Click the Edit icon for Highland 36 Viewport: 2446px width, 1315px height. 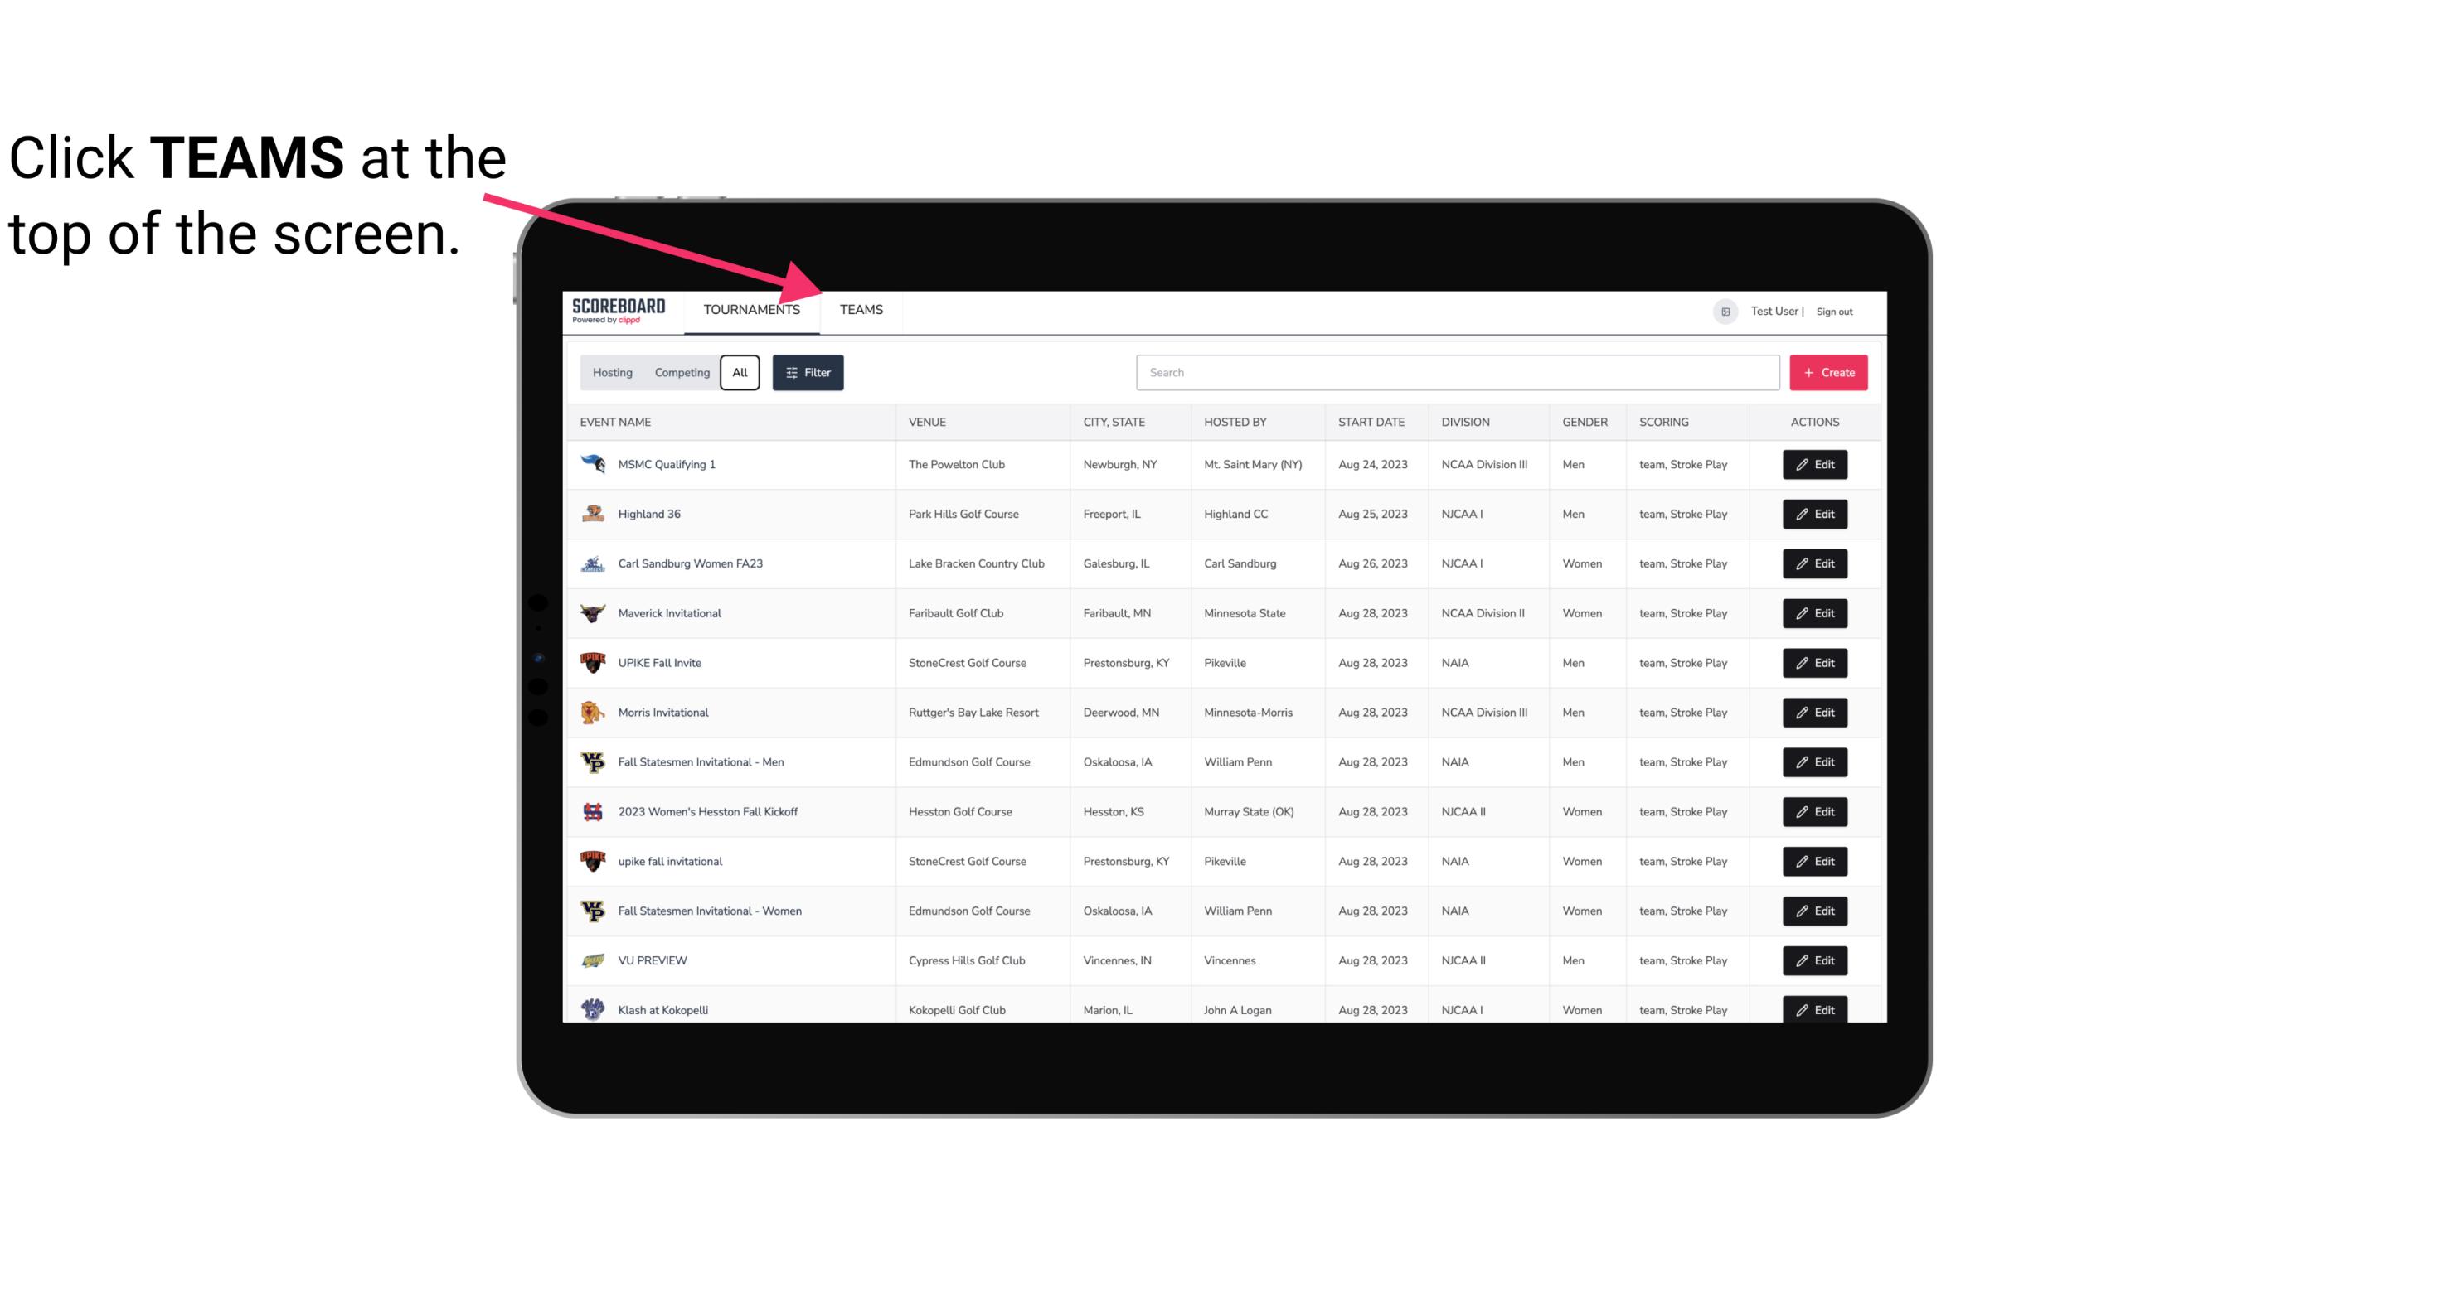click(x=1816, y=514)
